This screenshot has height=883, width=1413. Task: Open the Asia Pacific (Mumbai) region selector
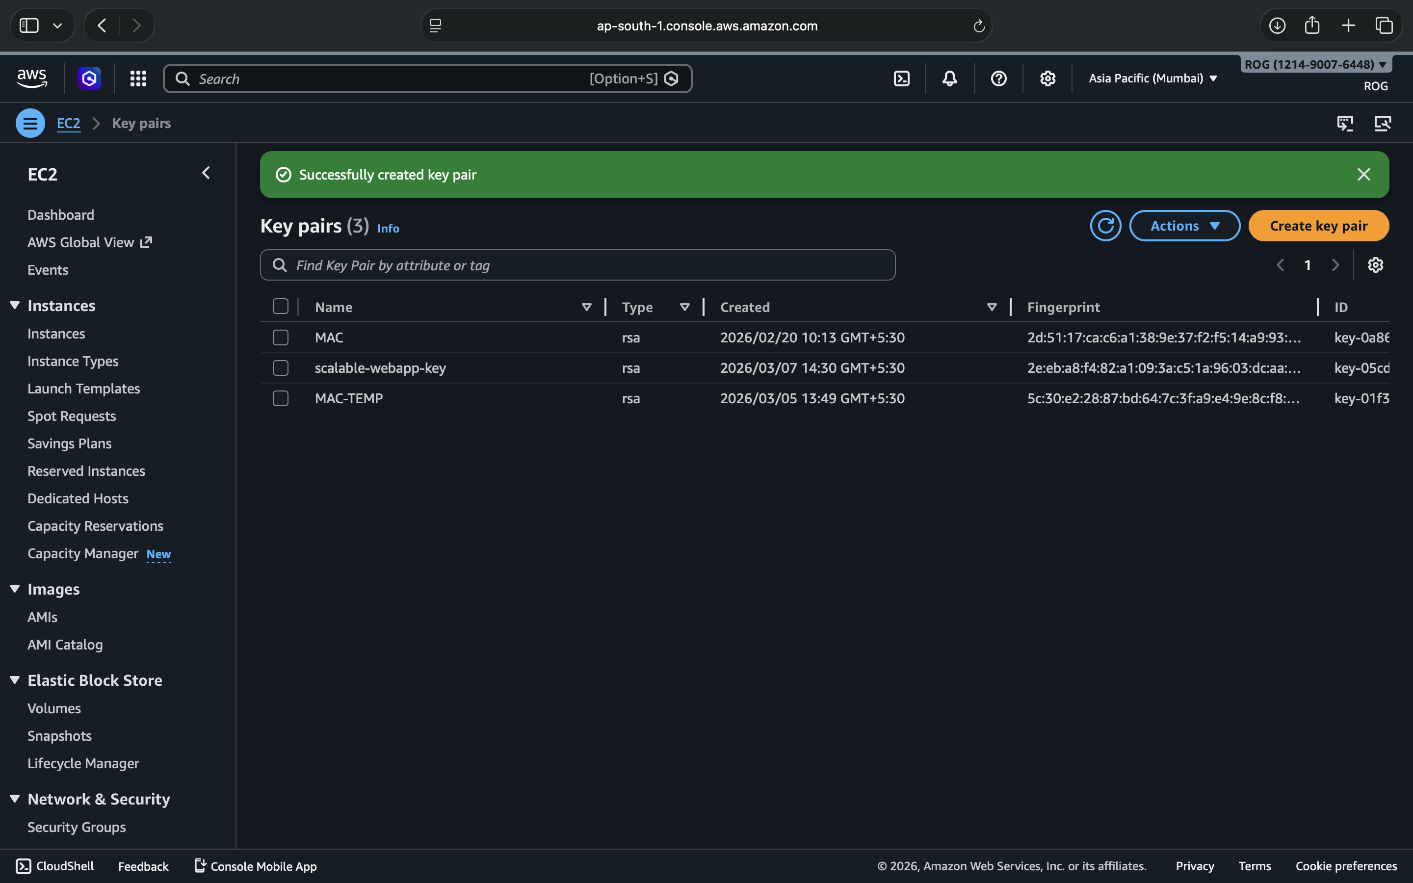click(1152, 78)
